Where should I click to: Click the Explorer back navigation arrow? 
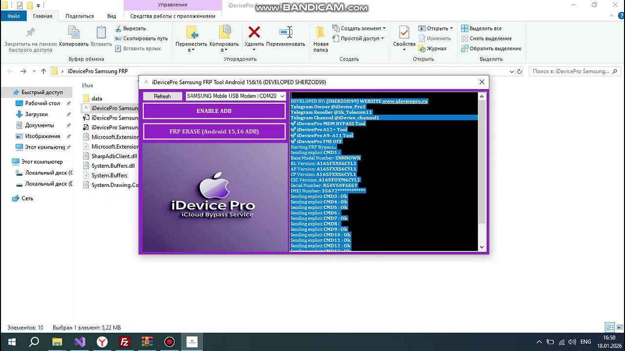10,71
